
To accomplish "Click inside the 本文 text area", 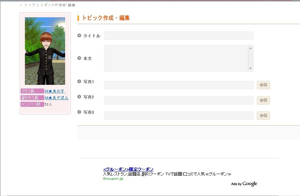I will (x=176, y=58).
